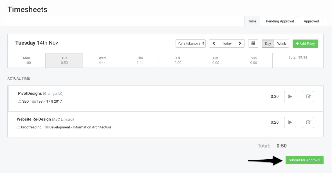Image resolution: width=332 pixels, height=173 pixels.
Task: Click the folder icon next to Proofreading
Action: pos(19,127)
